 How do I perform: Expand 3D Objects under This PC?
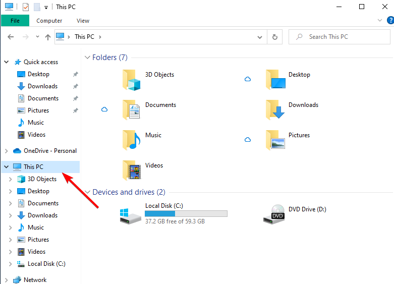point(10,179)
